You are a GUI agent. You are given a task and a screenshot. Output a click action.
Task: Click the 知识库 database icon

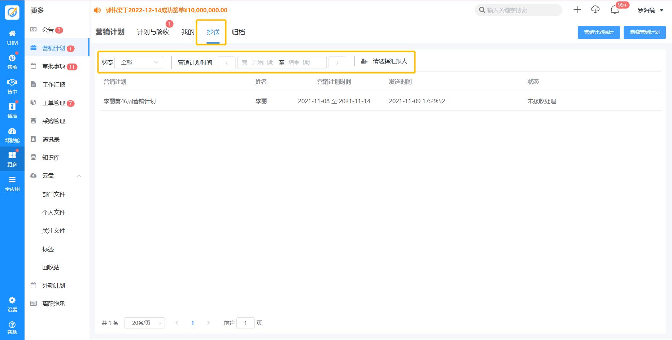pyautogui.click(x=34, y=157)
